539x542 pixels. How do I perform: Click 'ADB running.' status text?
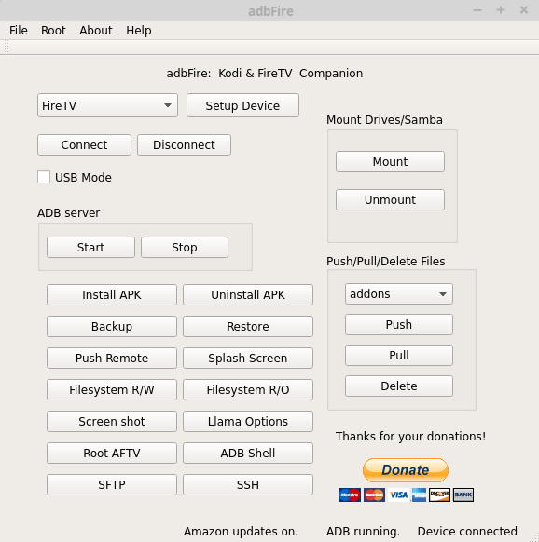363,531
